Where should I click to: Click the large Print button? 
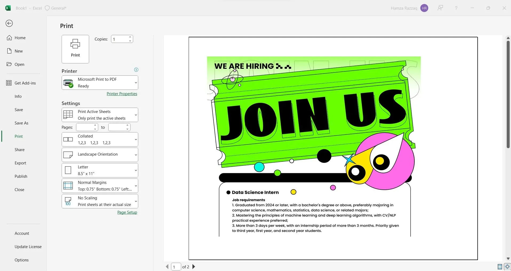[x=75, y=49]
